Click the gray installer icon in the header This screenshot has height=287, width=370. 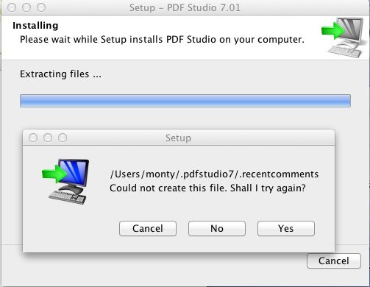pyautogui.click(x=343, y=38)
